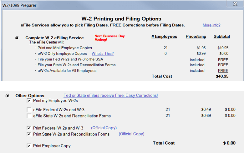Click the 'Subtotal' column header
This screenshot has height=153, width=244.
click(x=222, y=36)
